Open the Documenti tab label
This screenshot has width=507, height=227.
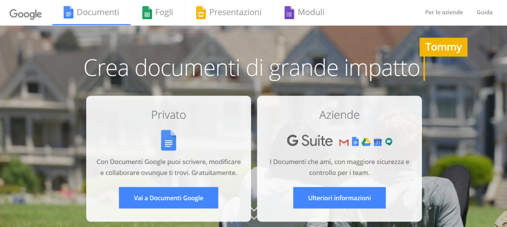(x=98, y=12)
